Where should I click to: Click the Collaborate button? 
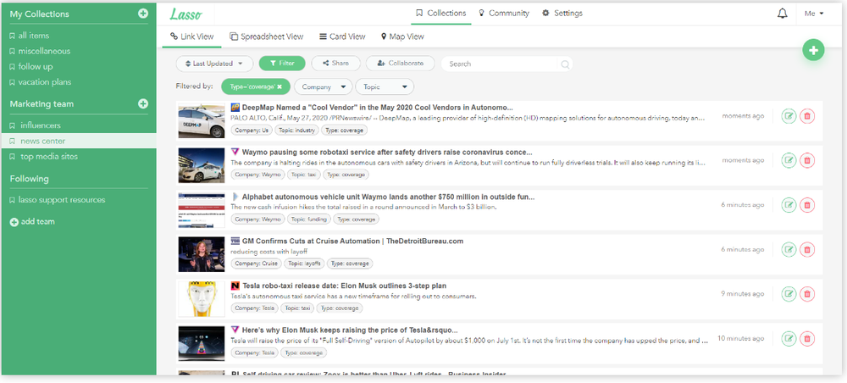pyautogui.click(x=400, y=64)
